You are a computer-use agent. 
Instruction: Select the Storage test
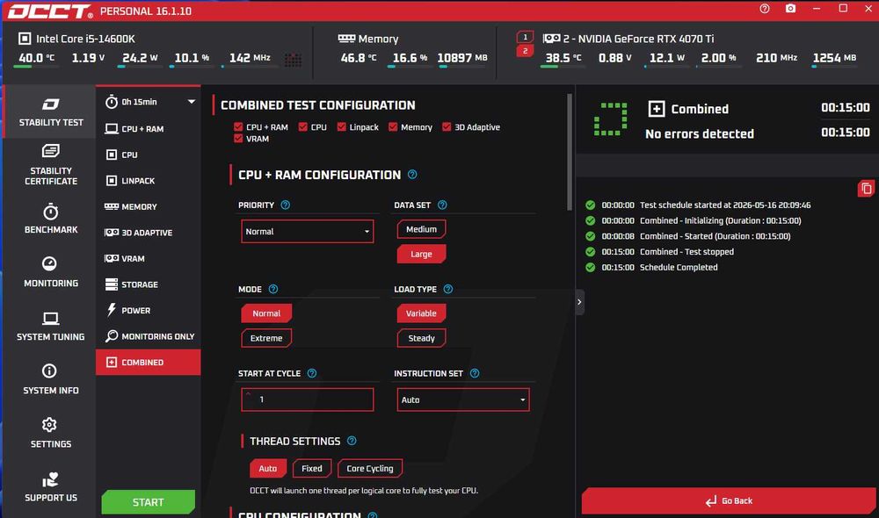pos(148,284)
